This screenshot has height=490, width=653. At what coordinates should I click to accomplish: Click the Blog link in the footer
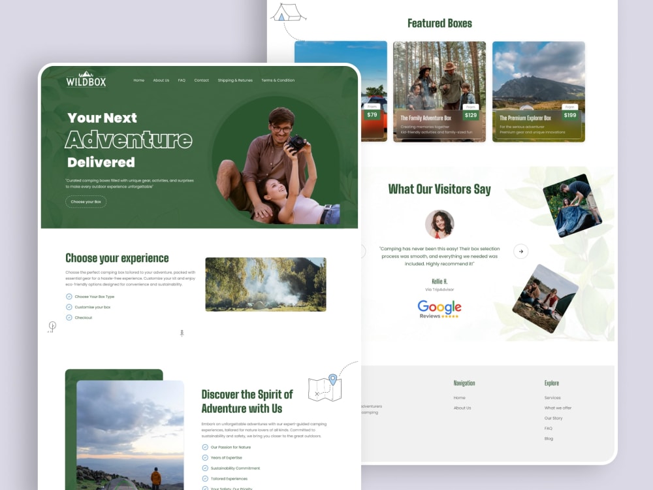click(549, 438)
